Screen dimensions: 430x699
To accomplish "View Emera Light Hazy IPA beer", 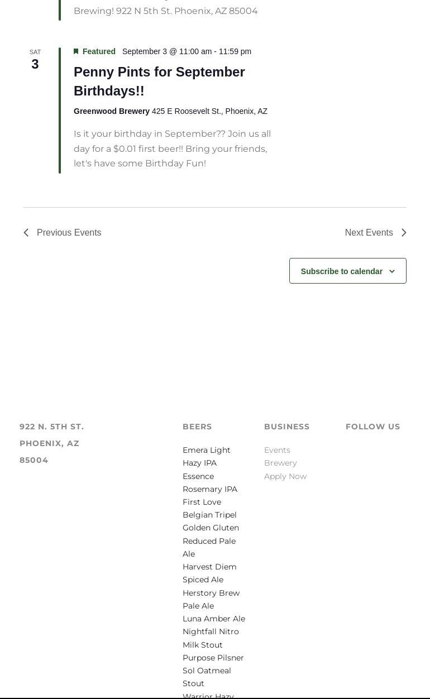I will tap(206, 456).
